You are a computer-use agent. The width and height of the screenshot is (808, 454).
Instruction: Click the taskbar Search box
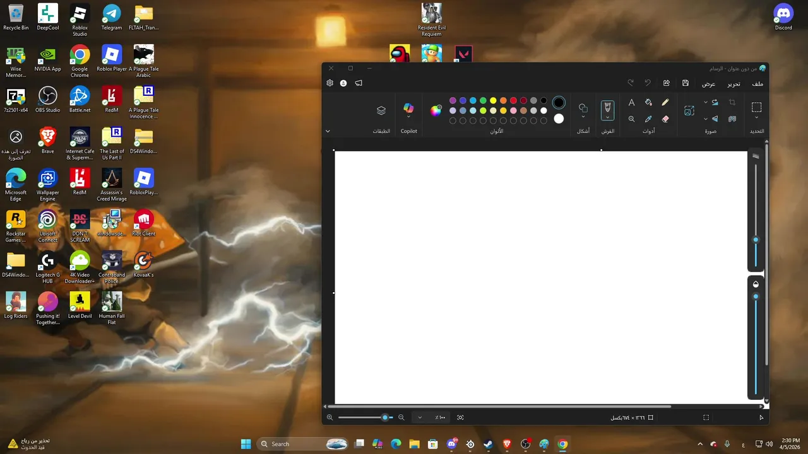click(x=303, y=444)
